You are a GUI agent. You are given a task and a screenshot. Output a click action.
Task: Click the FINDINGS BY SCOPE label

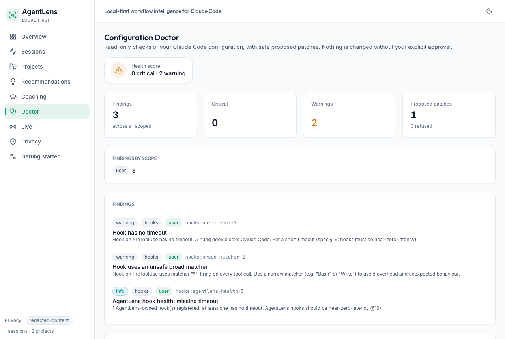coord(135,158)
